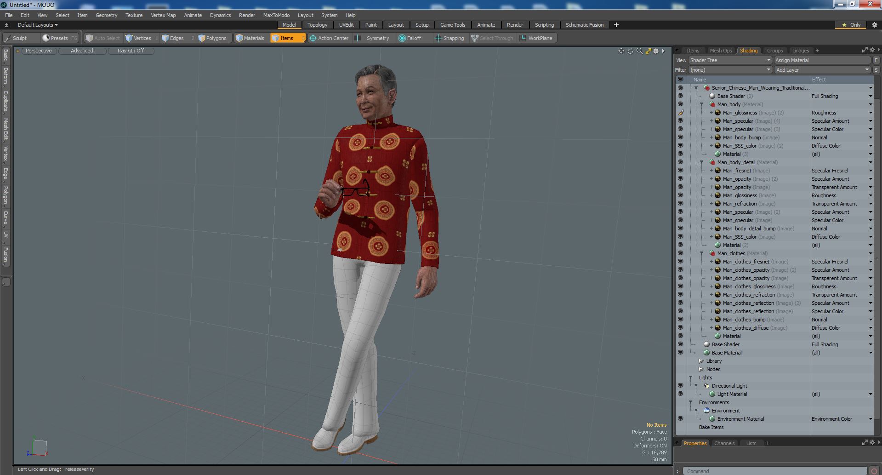Click the record icon beside Command field

pyautogui.click(x=874, y=471)
